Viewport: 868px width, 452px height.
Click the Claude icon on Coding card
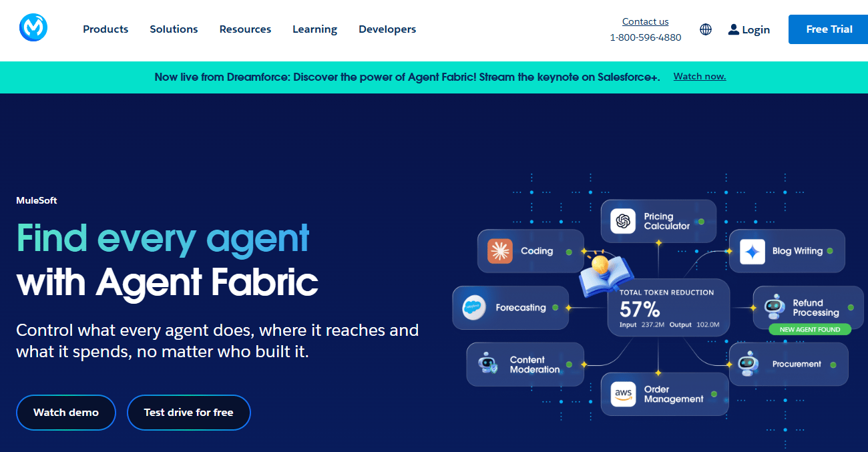pos(499,251)
